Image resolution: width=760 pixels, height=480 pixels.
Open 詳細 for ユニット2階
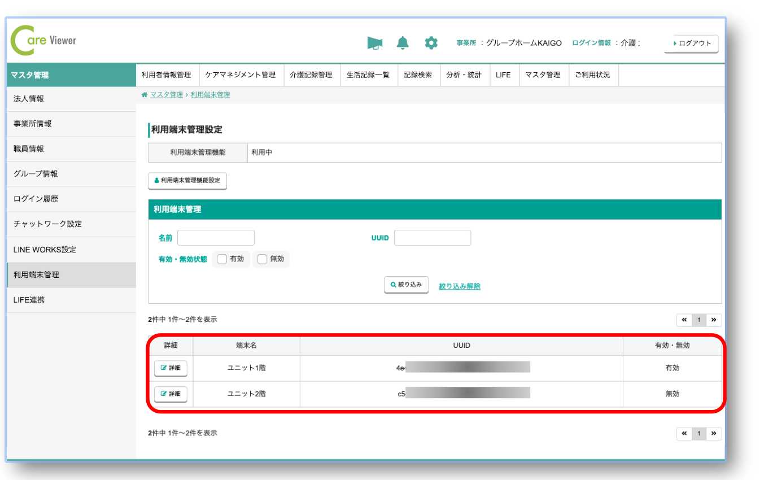(171, 394)
